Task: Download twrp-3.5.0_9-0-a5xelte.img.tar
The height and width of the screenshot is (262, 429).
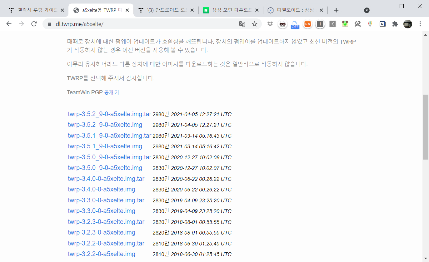Action: coord(110,157)
